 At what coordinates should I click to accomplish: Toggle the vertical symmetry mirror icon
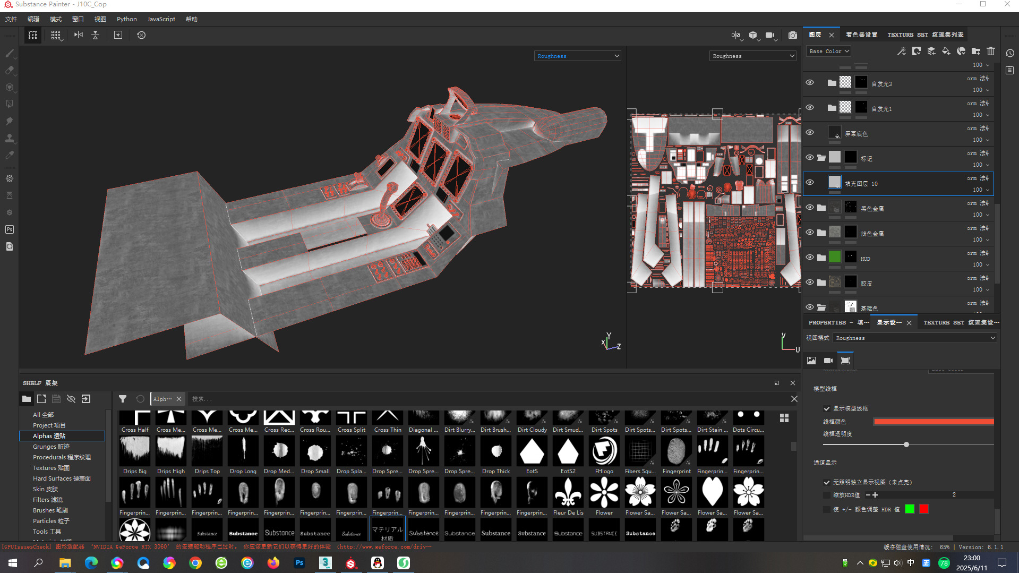coord(79,35)
